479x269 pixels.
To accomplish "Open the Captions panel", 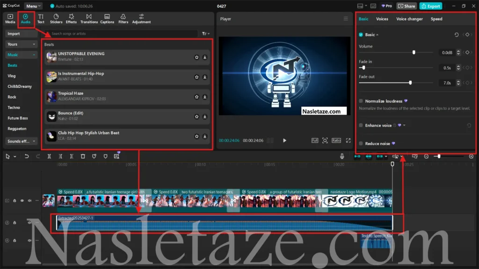I will tap(107, 19).
